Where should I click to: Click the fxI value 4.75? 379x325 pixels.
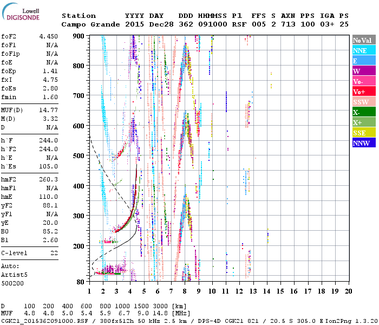point(50,80)
